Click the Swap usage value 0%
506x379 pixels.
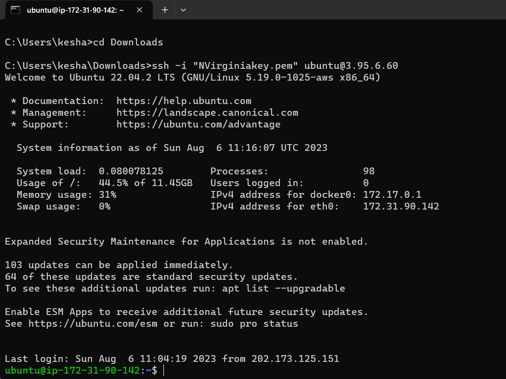point(105,207)
